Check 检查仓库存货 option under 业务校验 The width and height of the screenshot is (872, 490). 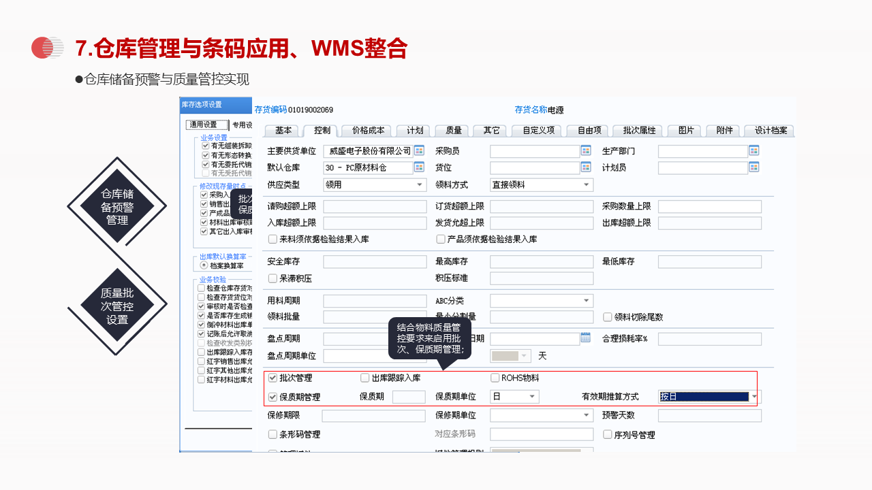point(202,288)
